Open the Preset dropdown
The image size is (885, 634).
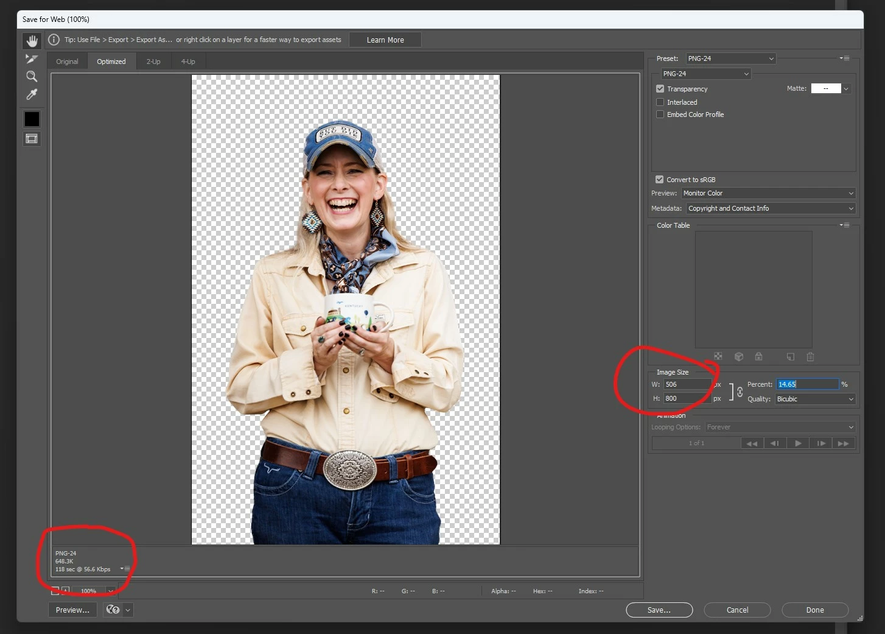[731, 58]
